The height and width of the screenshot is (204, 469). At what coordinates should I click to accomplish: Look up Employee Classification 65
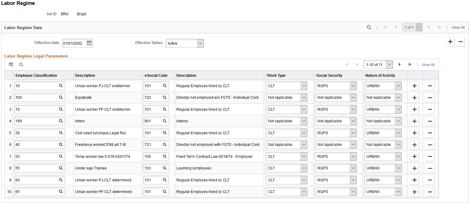point(61,192)
